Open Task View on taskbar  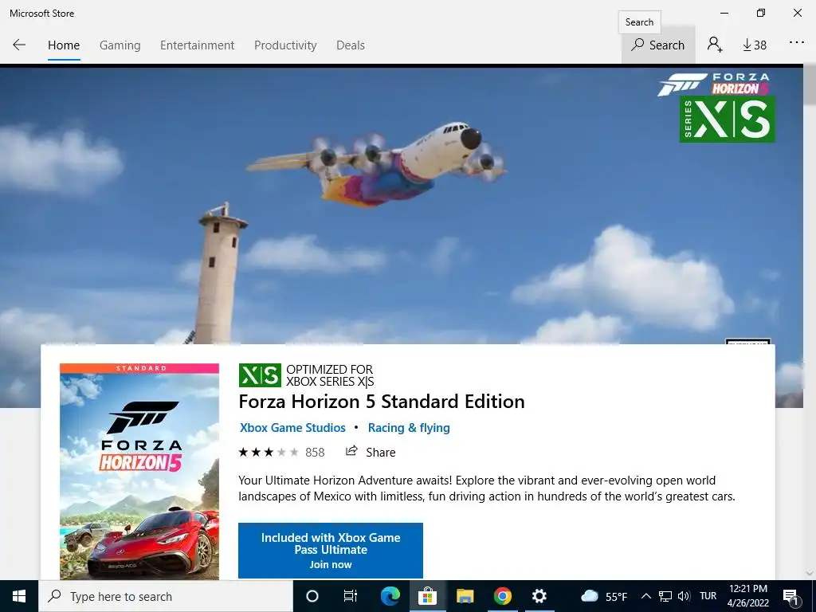click(351, 596)
